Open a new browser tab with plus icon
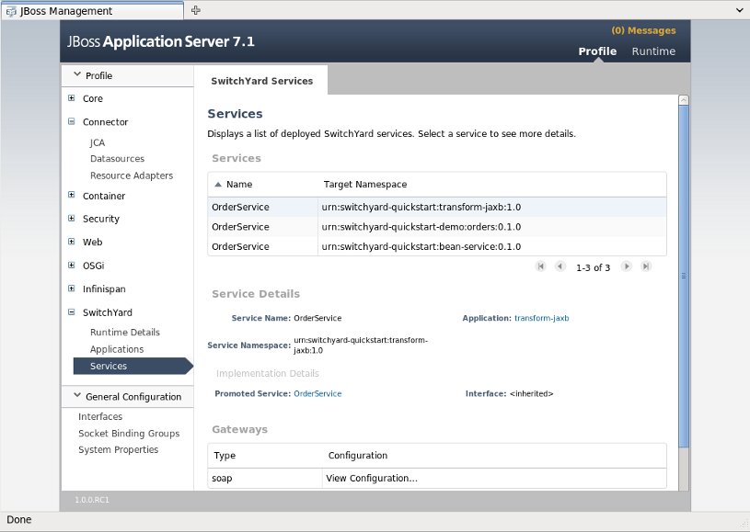The height and width of the screenshot is (532, 750). (196, 10)
